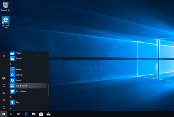Open Mail app from taskbar
The image size is (174, 117).
click(48, 114)
